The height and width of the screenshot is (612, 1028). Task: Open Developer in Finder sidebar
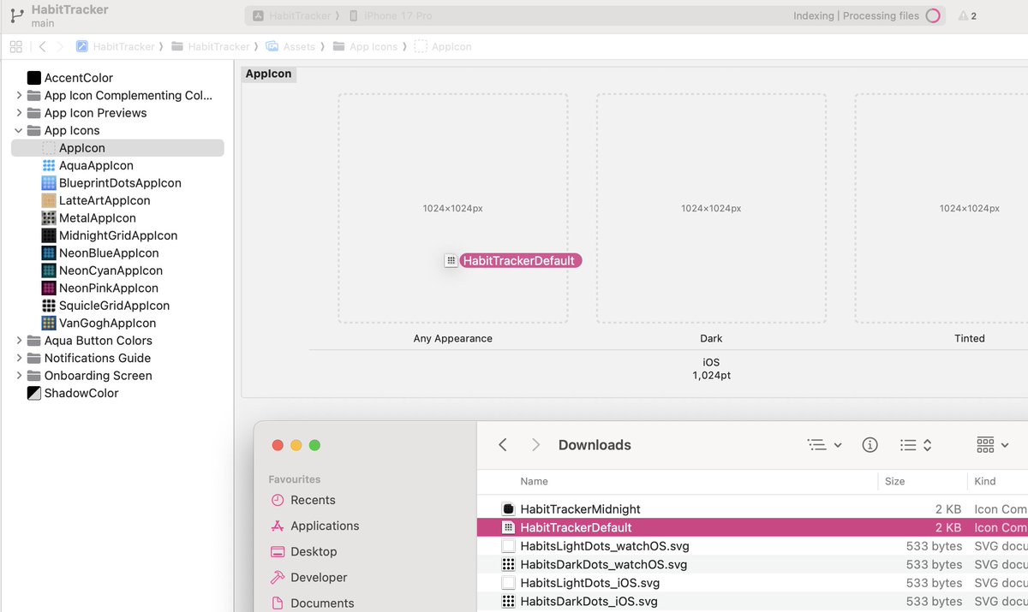tap(308, 577)
